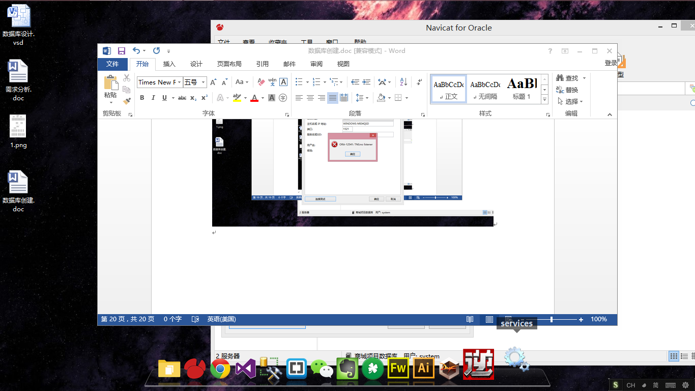Switch to the 插入 (Insert) tab
Screen dimensions: 695x391
169,64
